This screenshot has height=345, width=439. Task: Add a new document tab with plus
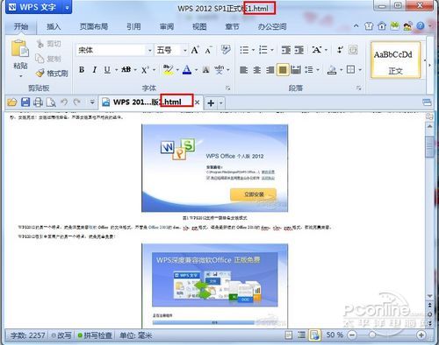click(x=211, y=102)
